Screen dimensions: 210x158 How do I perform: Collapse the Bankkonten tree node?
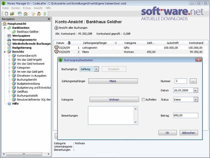(x=5, y=28)
